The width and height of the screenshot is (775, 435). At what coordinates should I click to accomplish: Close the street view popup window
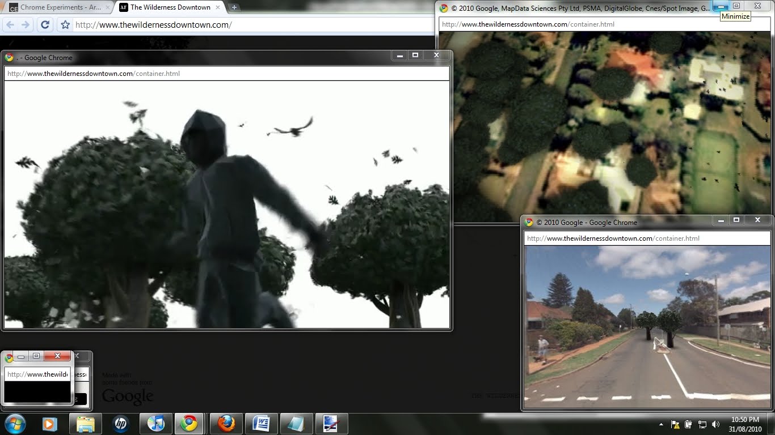[x=757, y=220]
